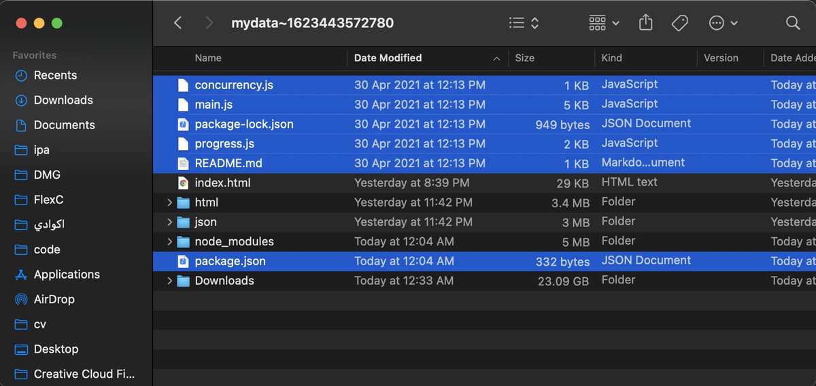
Task: Select the file name progress.js
Action: [x=224, y=143]
